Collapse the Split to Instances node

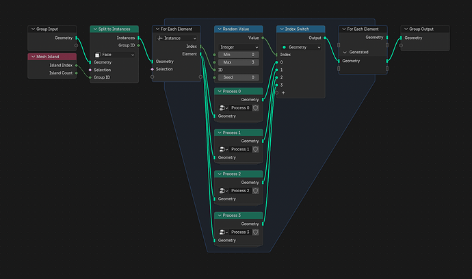pyautogui.click(x=95, y=29)
